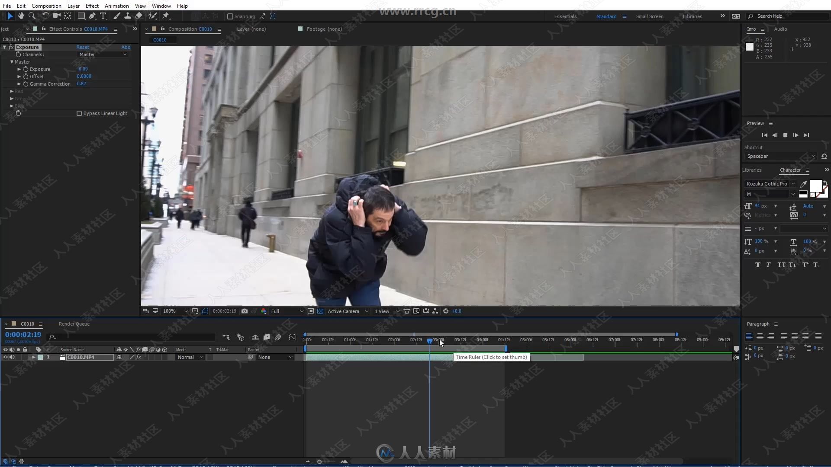Viewport: 831px width, 467px height.
Task: Toggle Gamma Correction stopwatch
Action: (26, 84)
